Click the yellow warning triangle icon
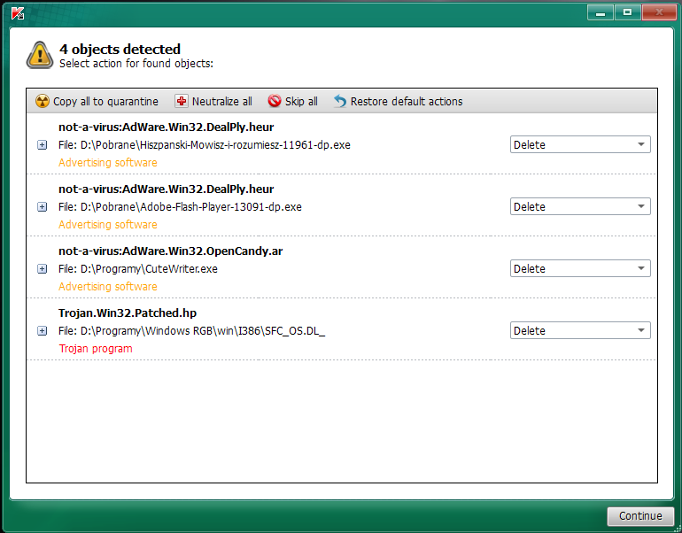Screen dimensions: 682x533 [x=40, y=55]
